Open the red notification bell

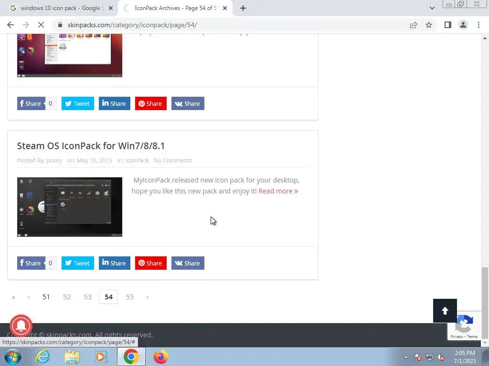(21, 325)
